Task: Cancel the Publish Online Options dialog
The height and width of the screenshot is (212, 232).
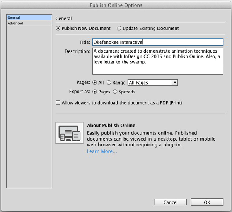Action: pos(171,202)
